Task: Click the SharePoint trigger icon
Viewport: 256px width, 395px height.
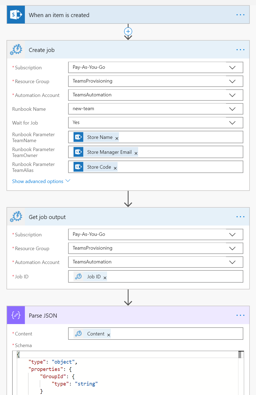Action: click(x=16, y=15)
